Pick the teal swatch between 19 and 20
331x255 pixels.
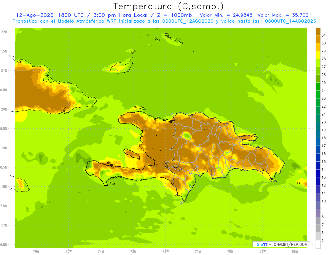318,126
